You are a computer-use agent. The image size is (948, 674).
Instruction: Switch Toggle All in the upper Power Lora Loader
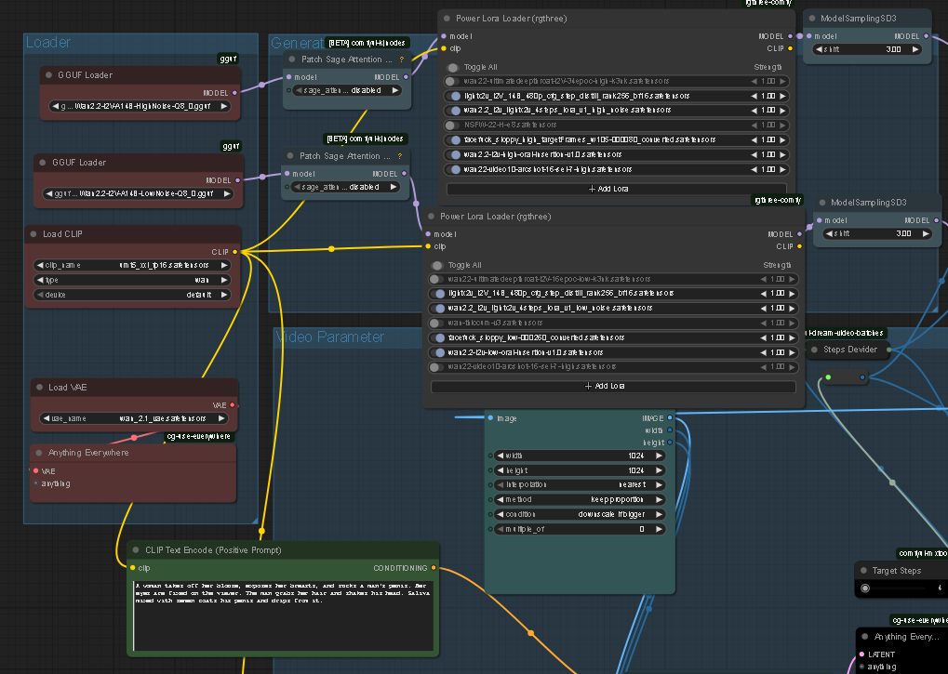tap(453, 68)
